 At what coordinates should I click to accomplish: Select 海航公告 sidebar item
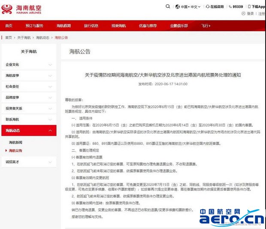point(15,151)
